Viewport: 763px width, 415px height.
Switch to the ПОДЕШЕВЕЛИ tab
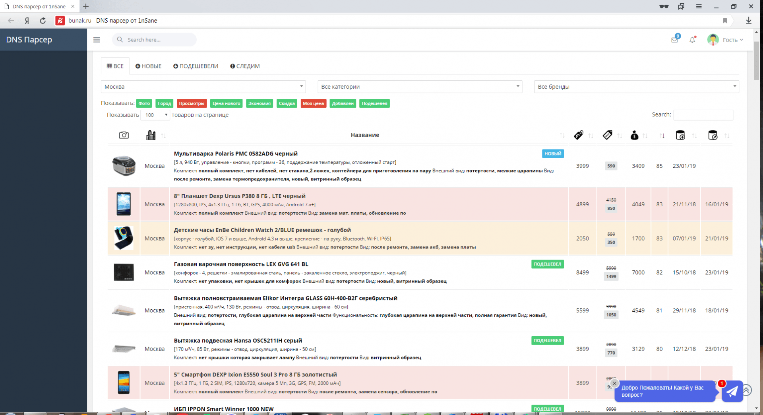196,66
